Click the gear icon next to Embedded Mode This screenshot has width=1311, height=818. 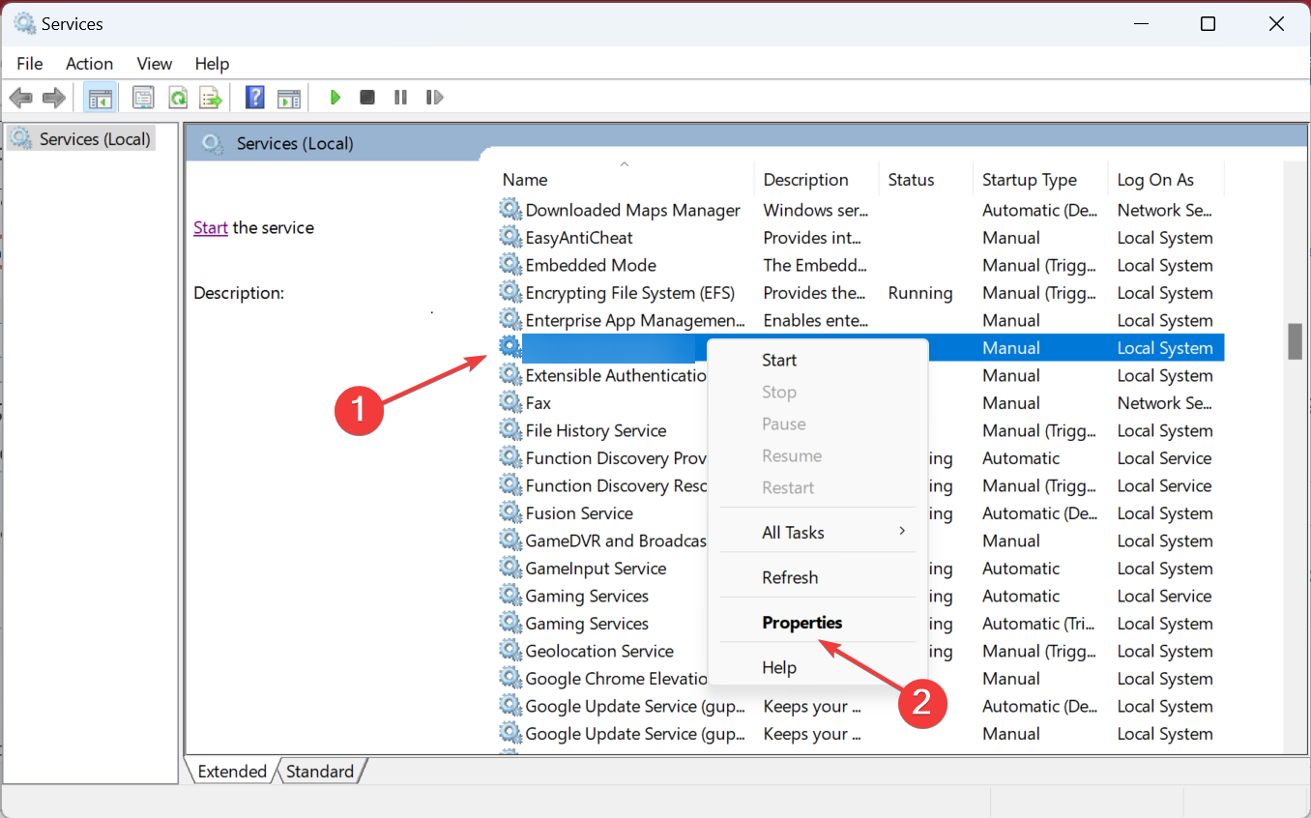pyautogui.click(x=510, y=265)
